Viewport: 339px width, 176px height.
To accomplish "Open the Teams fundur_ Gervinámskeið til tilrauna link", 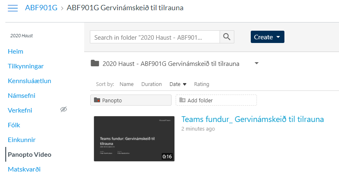I will [252, 119].
